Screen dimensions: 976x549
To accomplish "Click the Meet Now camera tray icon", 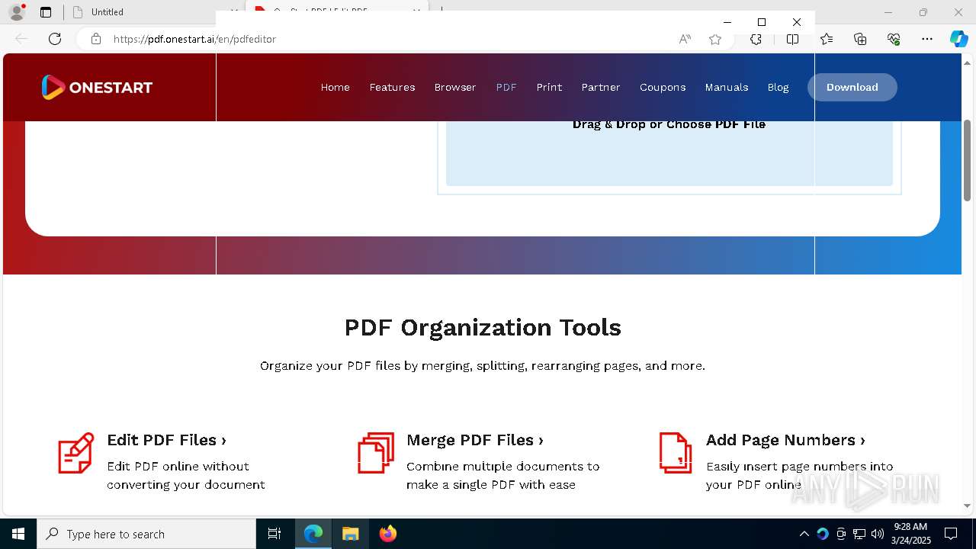I will tap(841, 534).
